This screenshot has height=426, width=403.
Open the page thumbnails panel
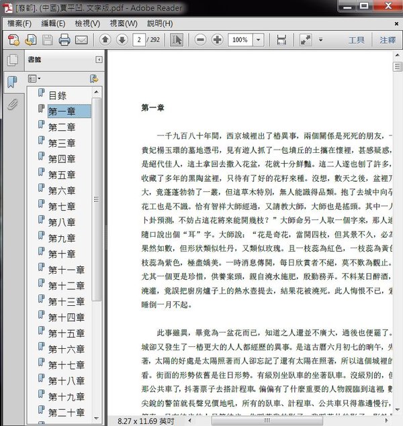pos(12,60)
